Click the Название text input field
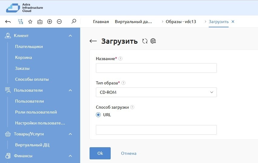The height and width of the screenshot is (163, 258). pyautogui.click(x=156, y=68)
